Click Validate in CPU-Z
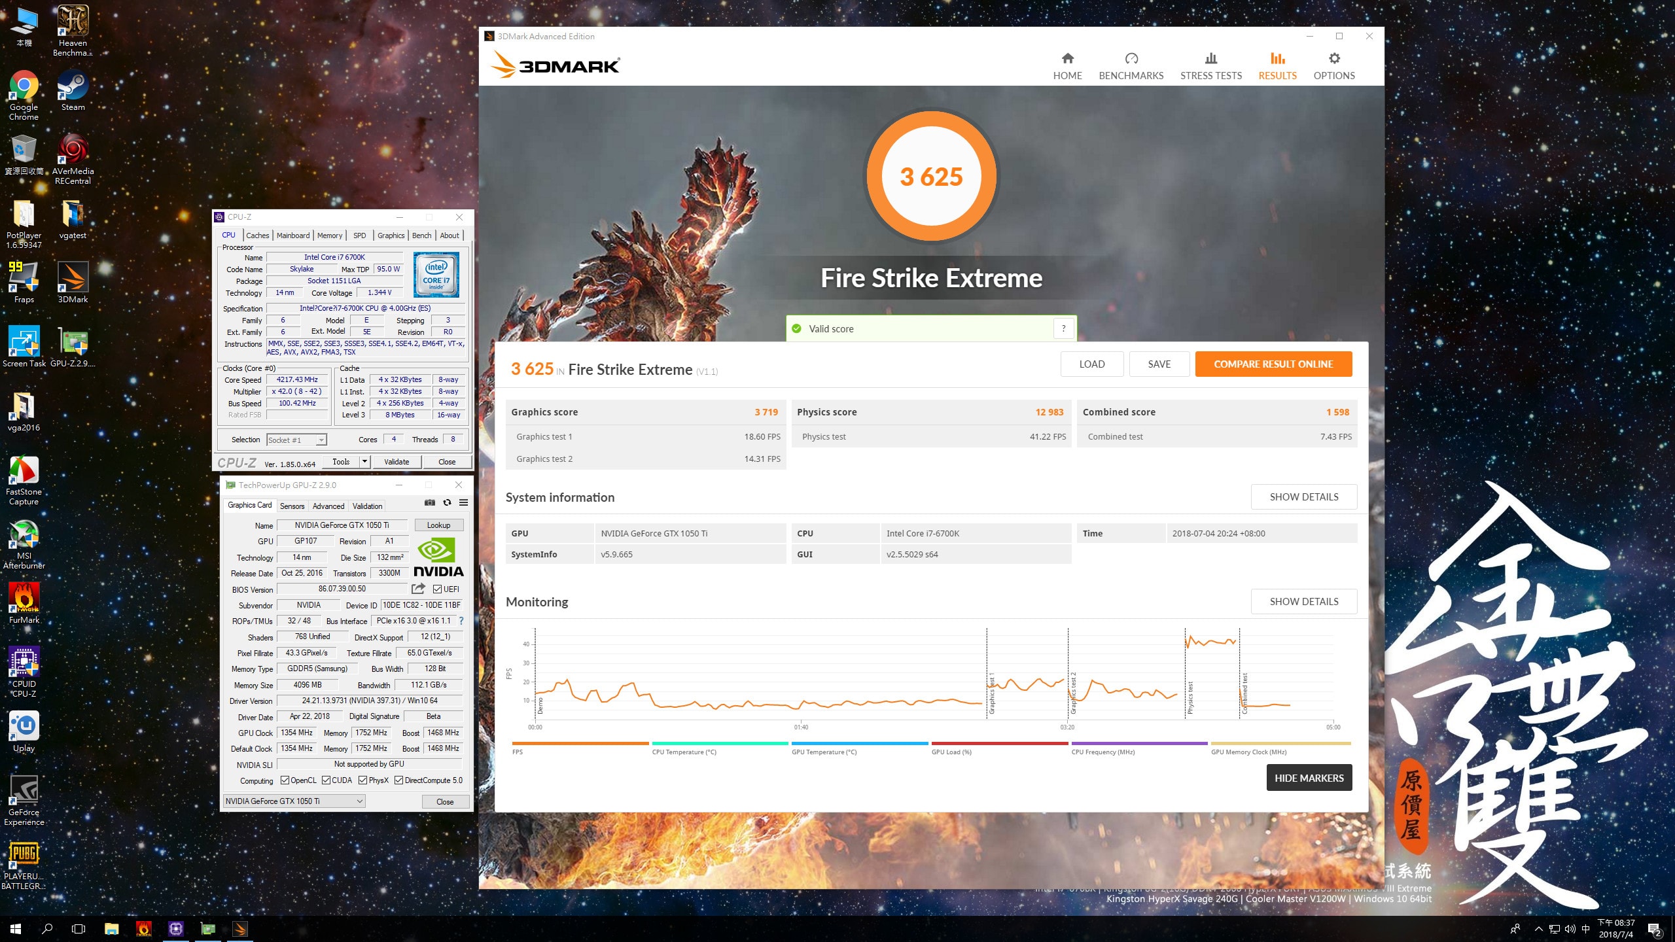This screenshot has height=942, width=1675. pyautogui.click(x=397, y=461)
